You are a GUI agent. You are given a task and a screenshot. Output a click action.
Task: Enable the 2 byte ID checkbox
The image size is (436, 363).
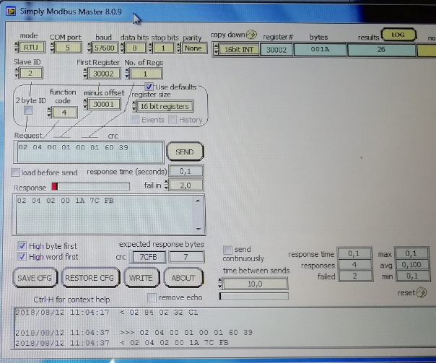tap(28, 110)
